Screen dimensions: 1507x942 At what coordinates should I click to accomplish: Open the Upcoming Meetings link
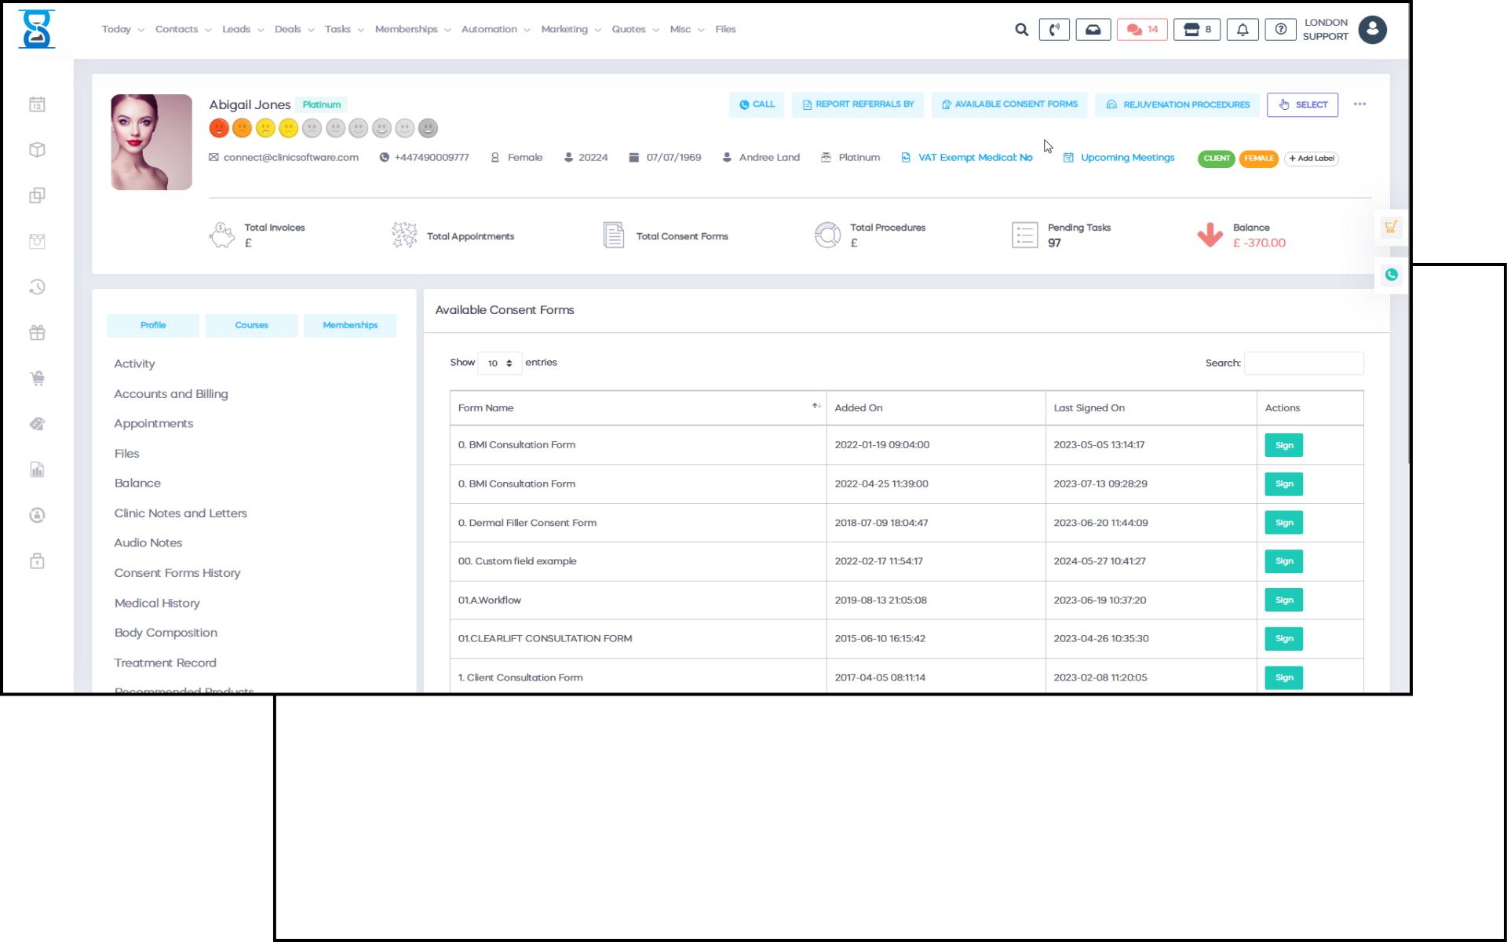click(x=1127, y=158)
